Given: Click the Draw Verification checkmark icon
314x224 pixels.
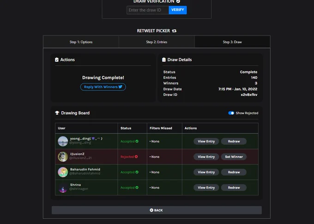Looking at the screenshot, I should tap(178, 1).
